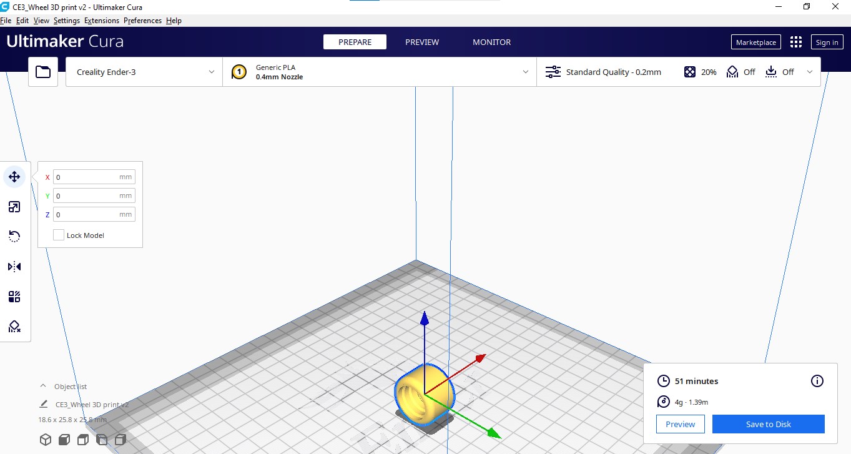Open the Marketplace
Screen dimensions: 851x454
click(755, 42)
